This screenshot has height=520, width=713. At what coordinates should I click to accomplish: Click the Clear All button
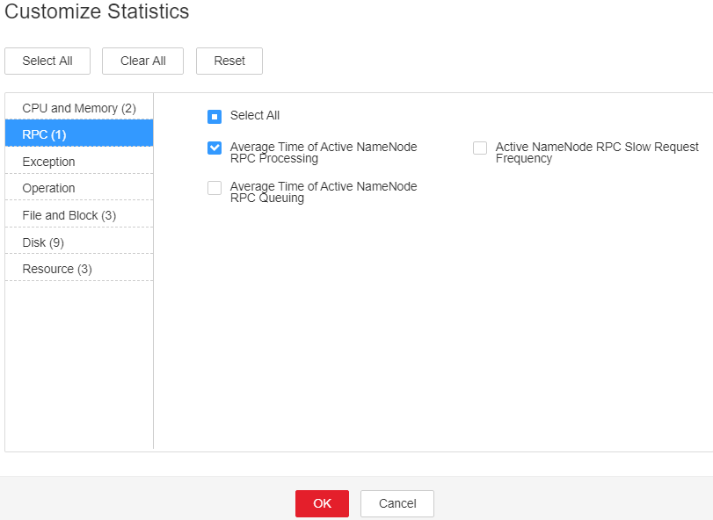[x=142, y=61]
